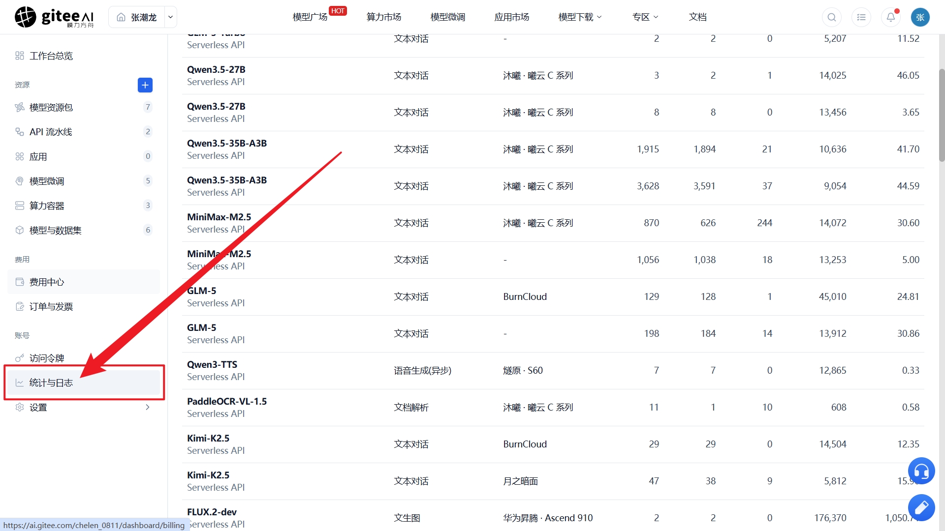Click the API 流水线 icon
The image size is (945, 531).
(x=20, y=132)
